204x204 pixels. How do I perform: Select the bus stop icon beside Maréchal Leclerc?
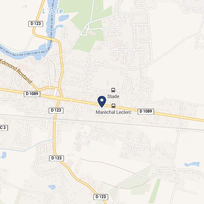[x=113, y=106]
